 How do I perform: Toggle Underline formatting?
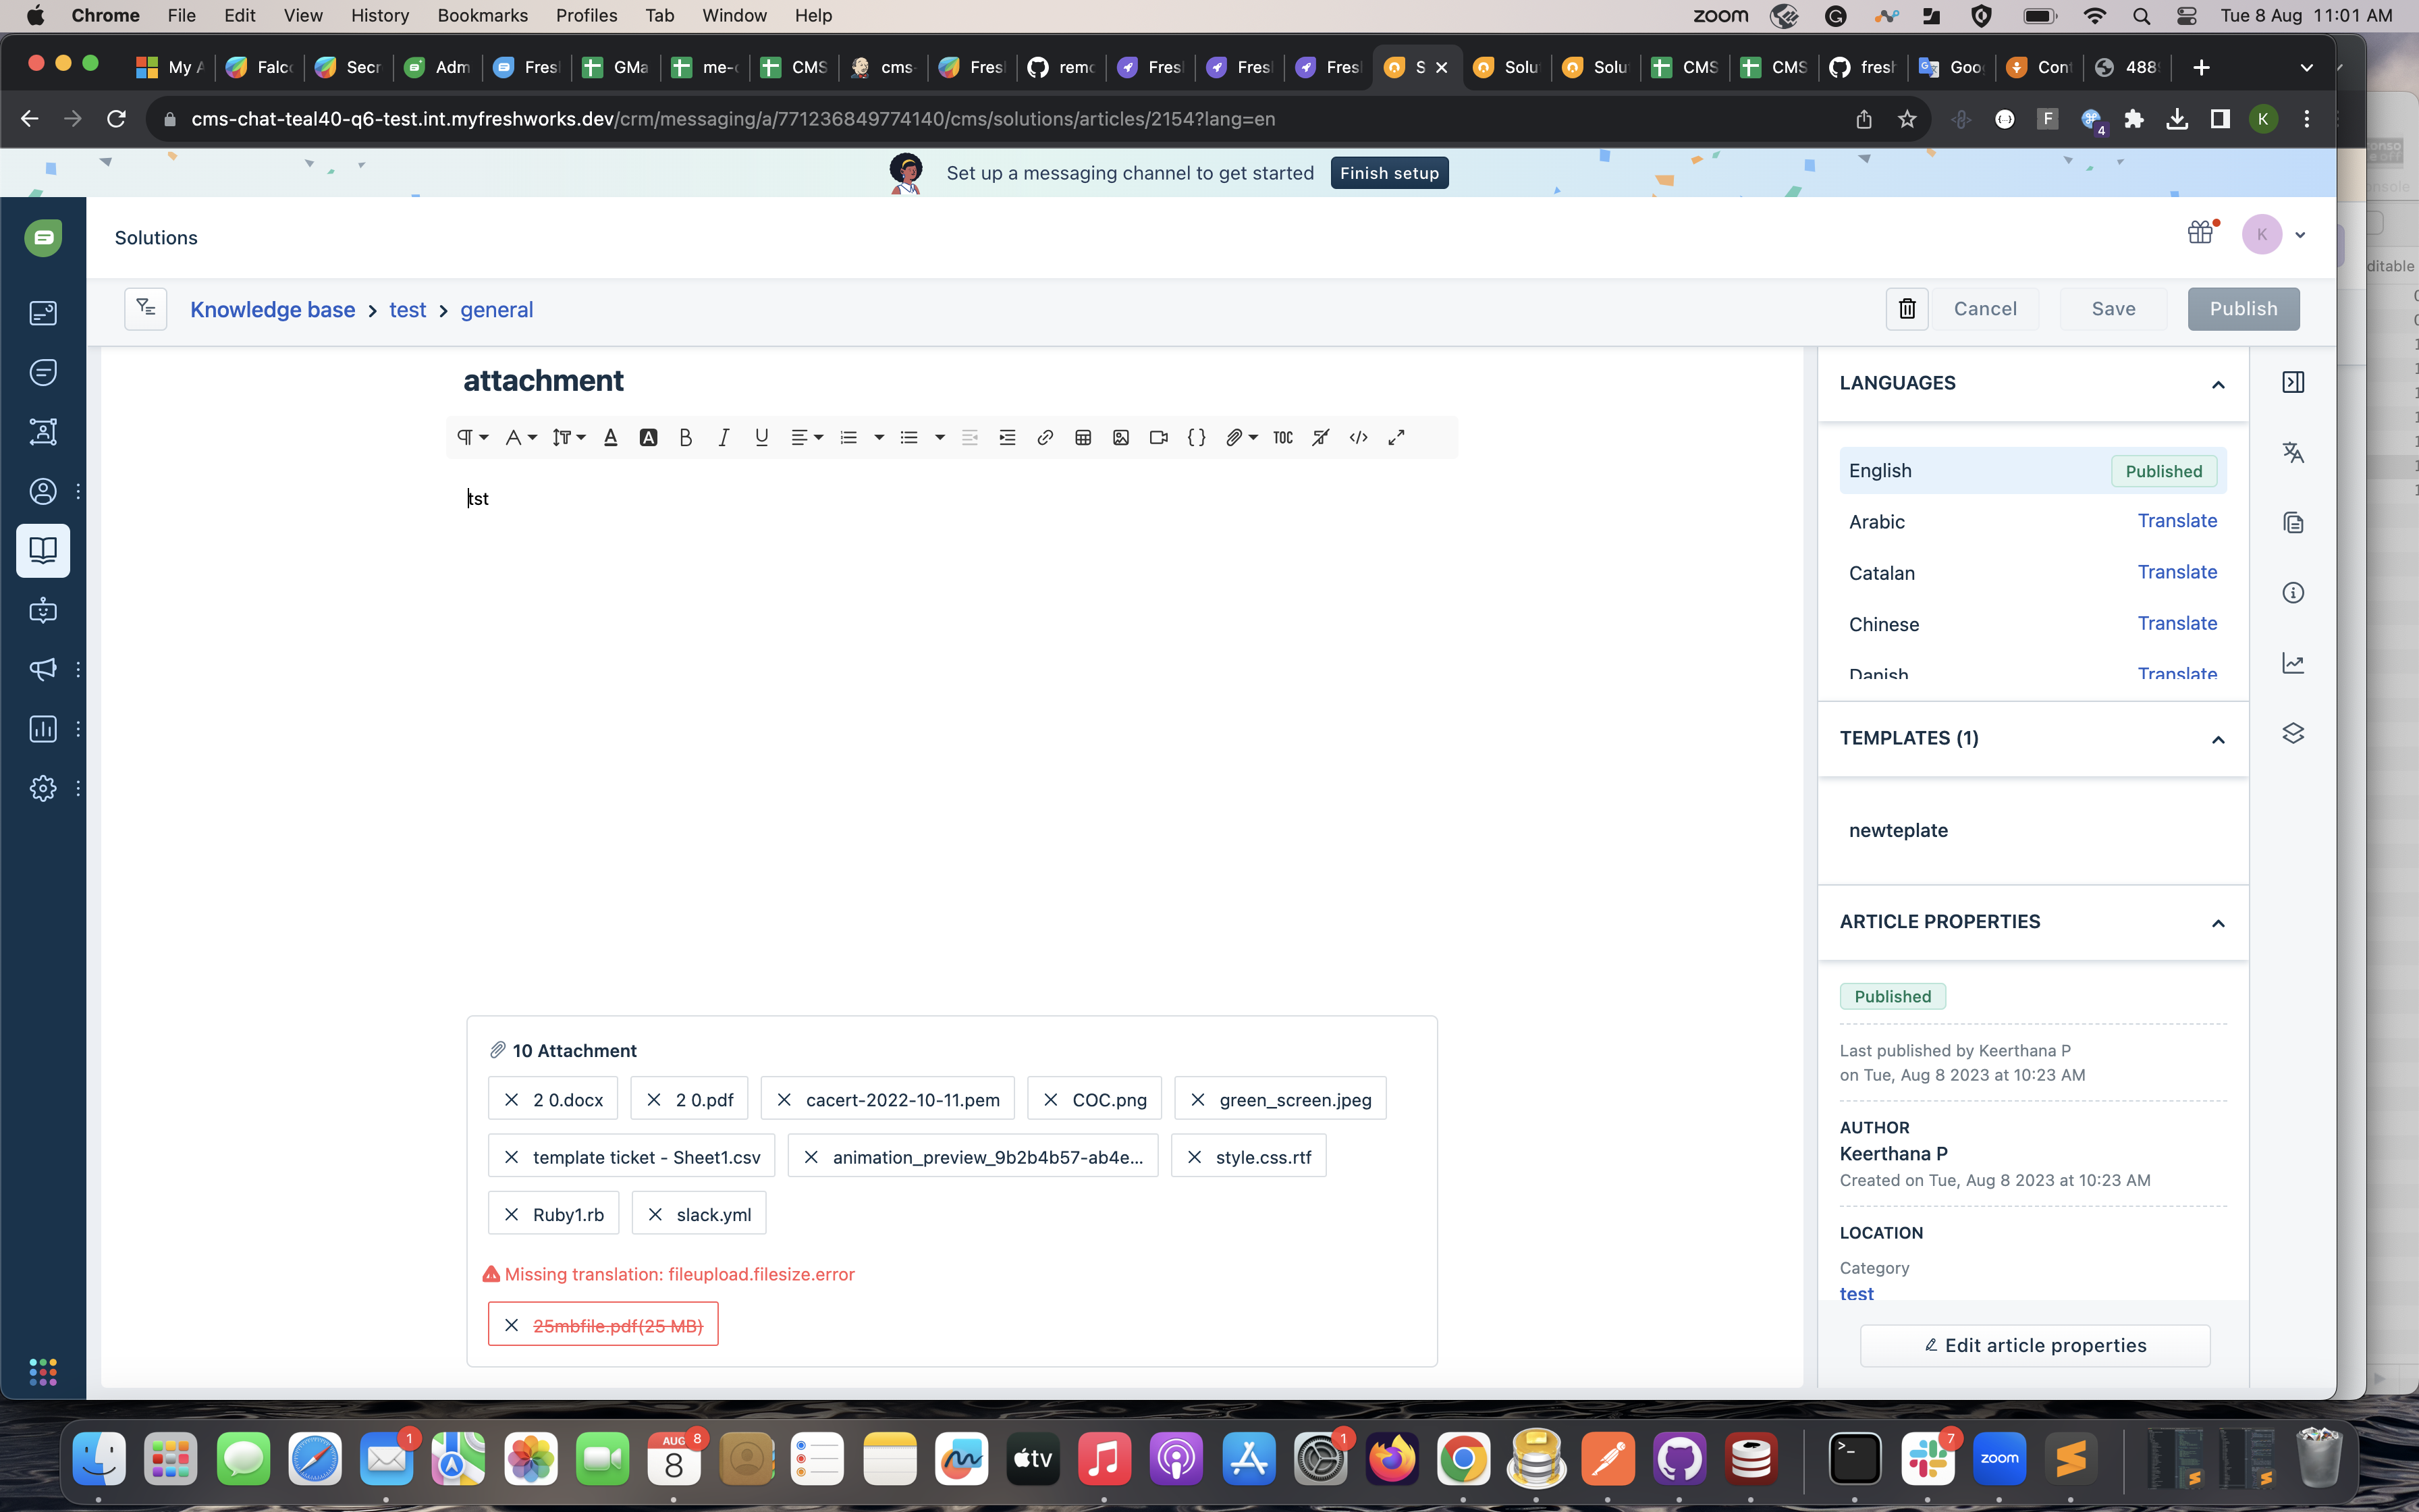762,437
